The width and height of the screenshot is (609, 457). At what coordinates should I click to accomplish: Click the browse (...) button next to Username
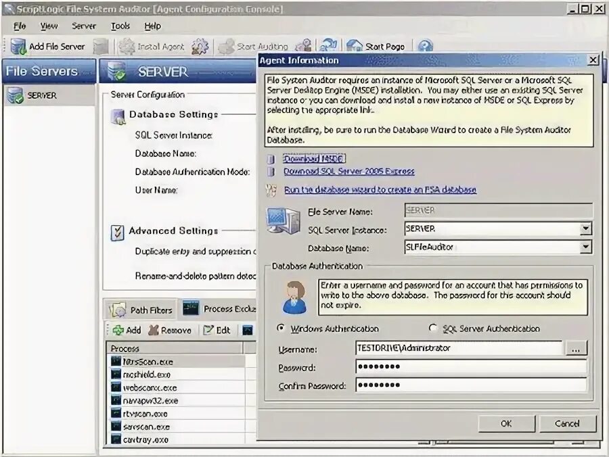(576, 348)
